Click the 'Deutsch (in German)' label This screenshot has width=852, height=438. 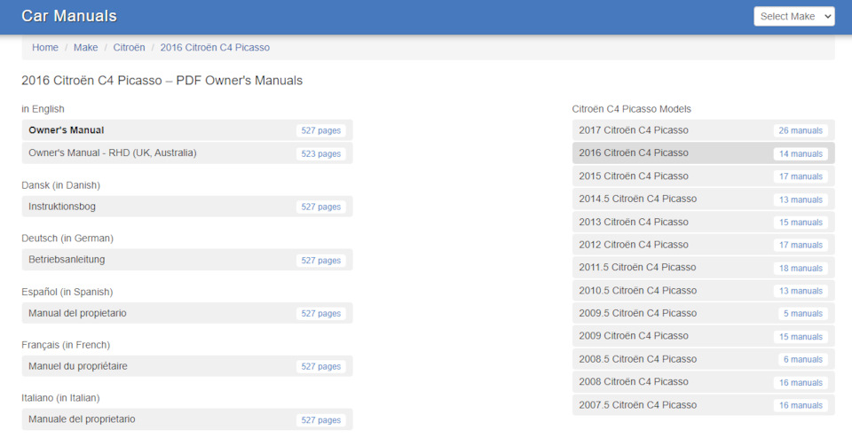67,239
